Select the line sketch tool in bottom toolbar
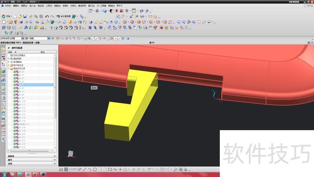Viewport: 314px width, 177px height. [85, 169]
